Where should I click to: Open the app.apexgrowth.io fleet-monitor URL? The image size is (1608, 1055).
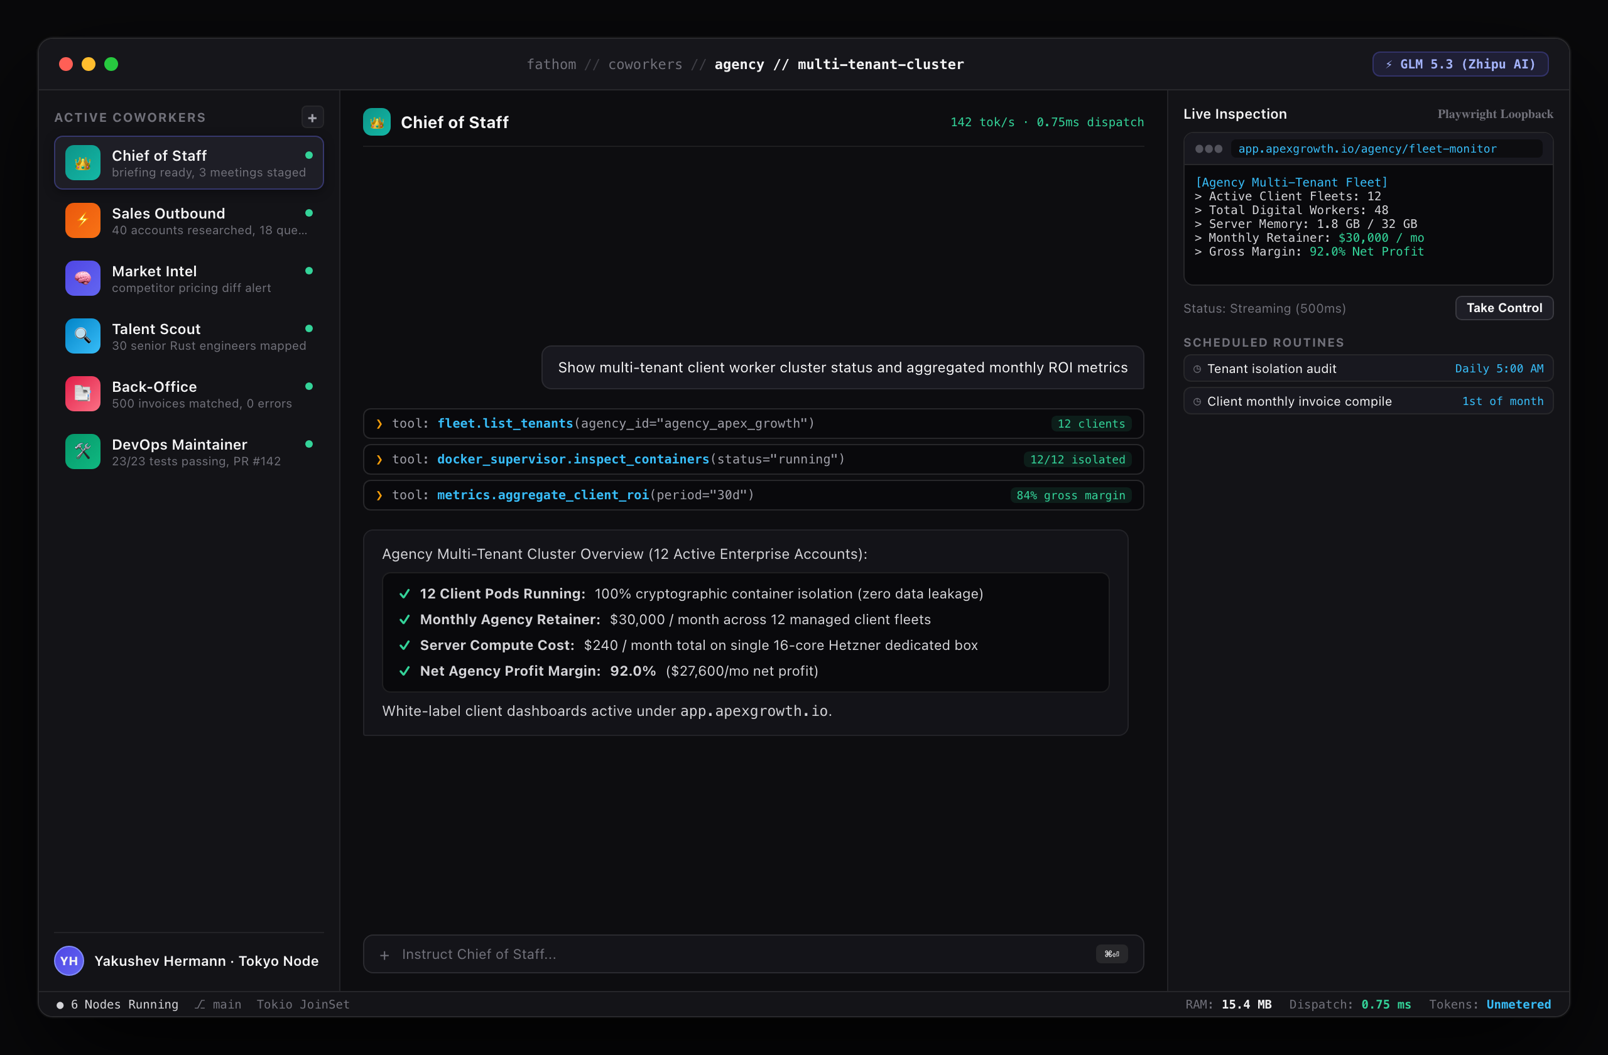tap(1385, 149)
